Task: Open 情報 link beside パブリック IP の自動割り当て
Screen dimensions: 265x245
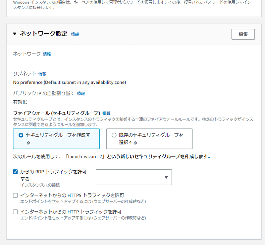Action: 81,94
